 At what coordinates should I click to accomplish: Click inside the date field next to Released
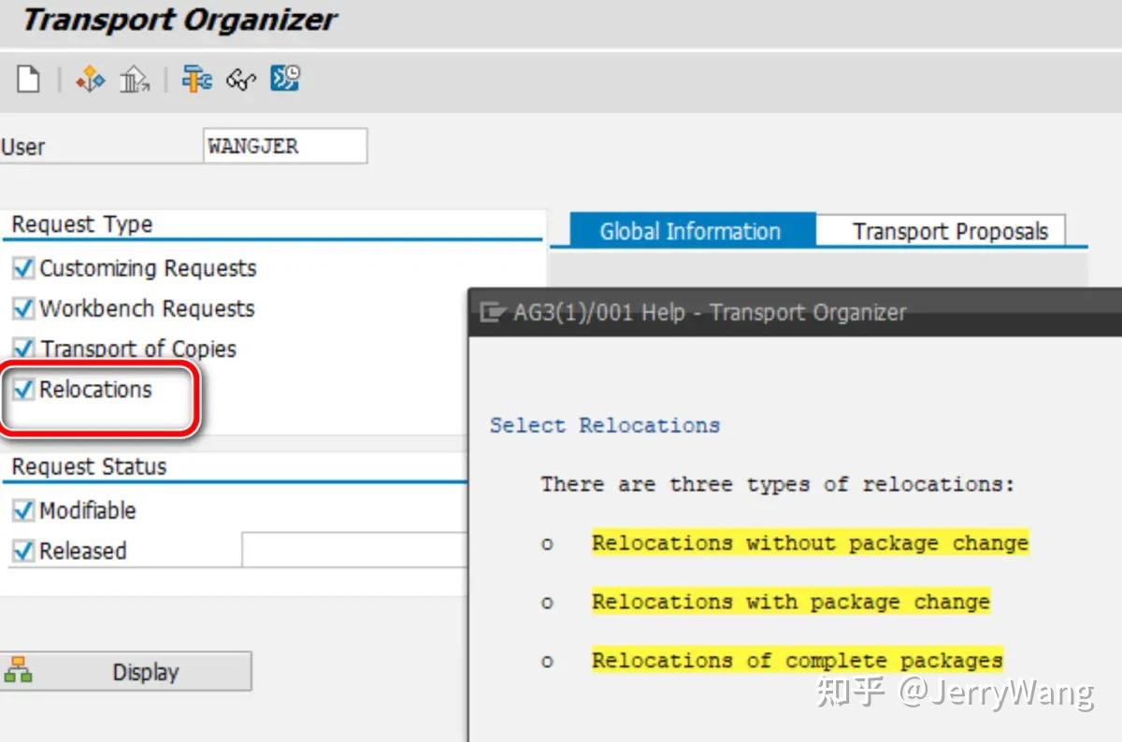(355, 550)
